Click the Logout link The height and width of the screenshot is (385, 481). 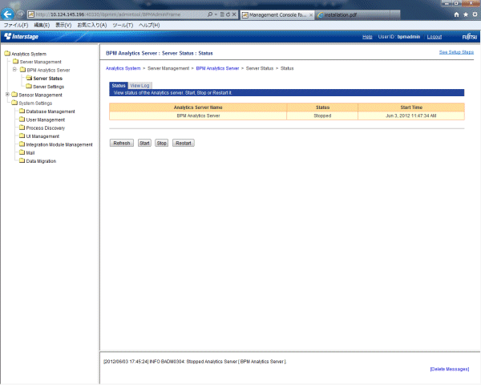tap(435, 37)
